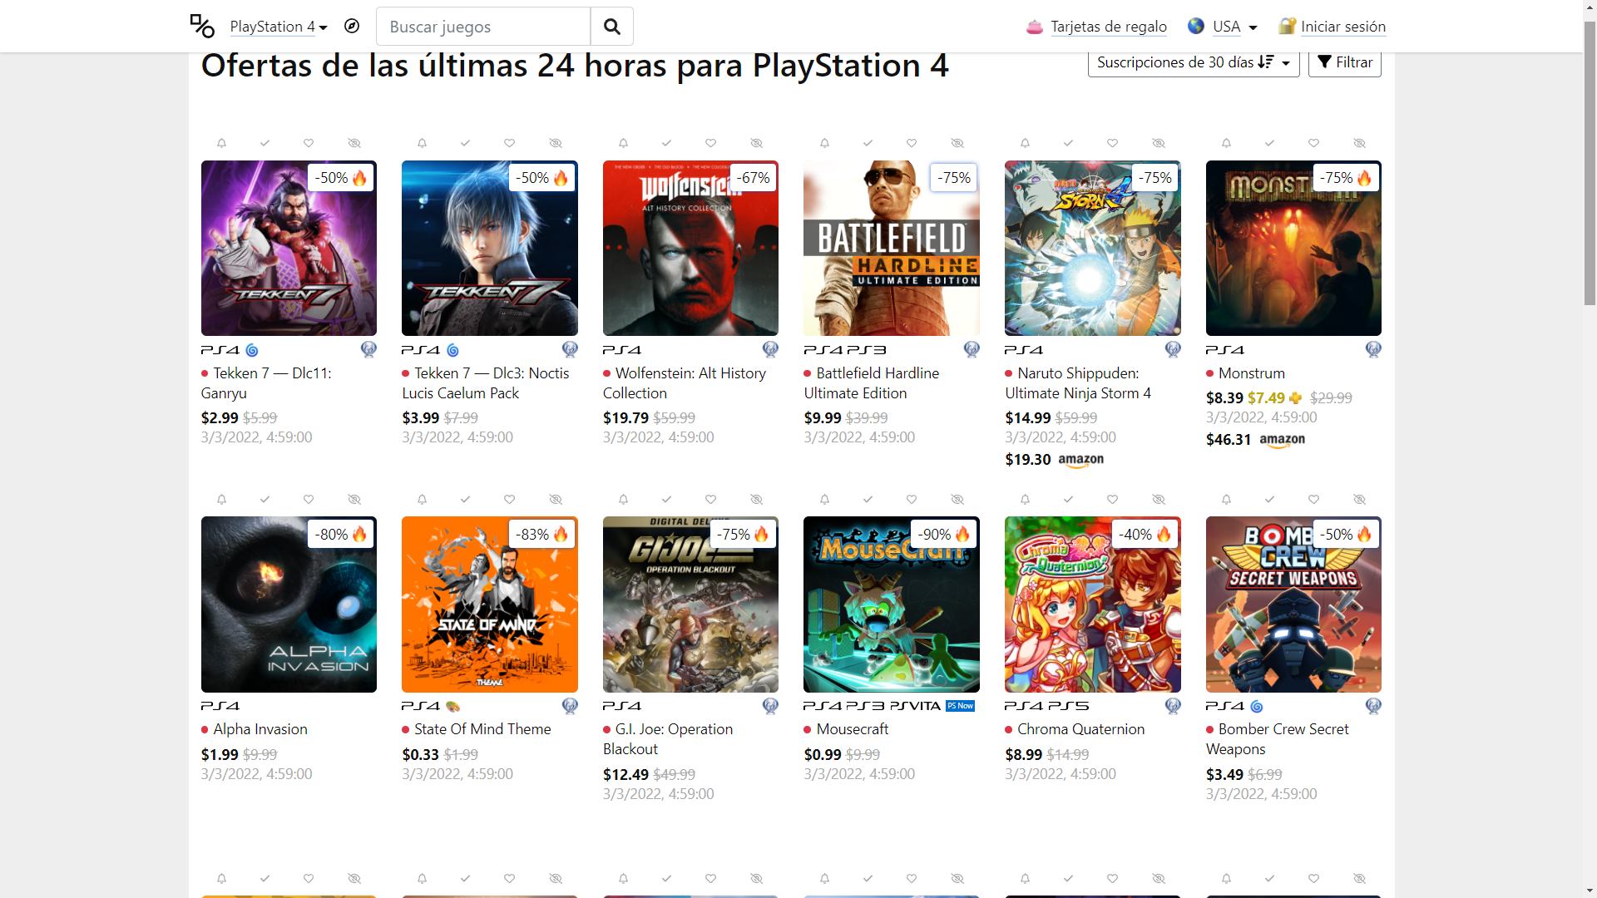Open Tarjetas de regalo page
Viewport: 1597px width, 898px height.
1109,27
